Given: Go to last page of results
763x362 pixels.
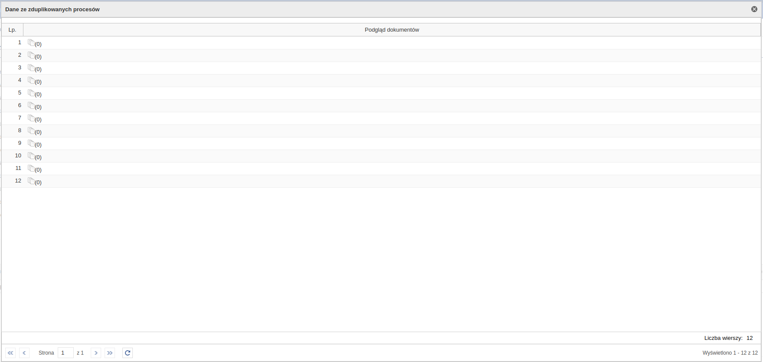Looking at the screenshot, I should pos(110,353).
